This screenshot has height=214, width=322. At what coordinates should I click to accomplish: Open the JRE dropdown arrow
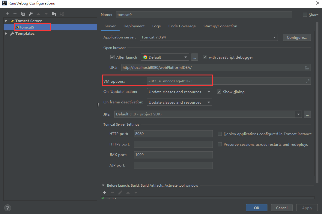(x=298, y=114)
